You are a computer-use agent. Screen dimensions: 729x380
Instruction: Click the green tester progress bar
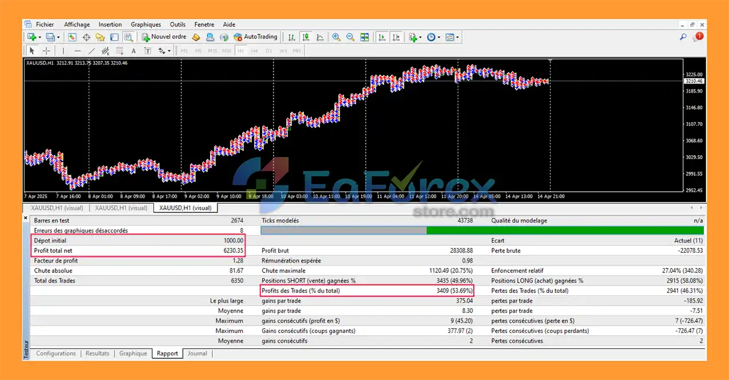coord(565,231)
